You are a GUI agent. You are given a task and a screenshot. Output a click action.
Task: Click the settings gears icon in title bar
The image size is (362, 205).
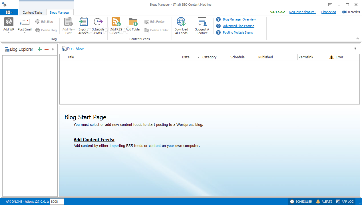[x=4, y=5]
